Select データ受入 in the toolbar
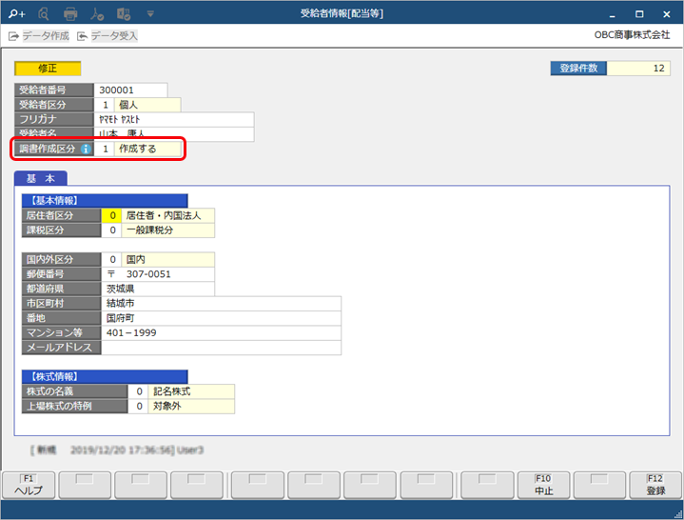This screenshot has width=684, height=520. coord(107,36)
